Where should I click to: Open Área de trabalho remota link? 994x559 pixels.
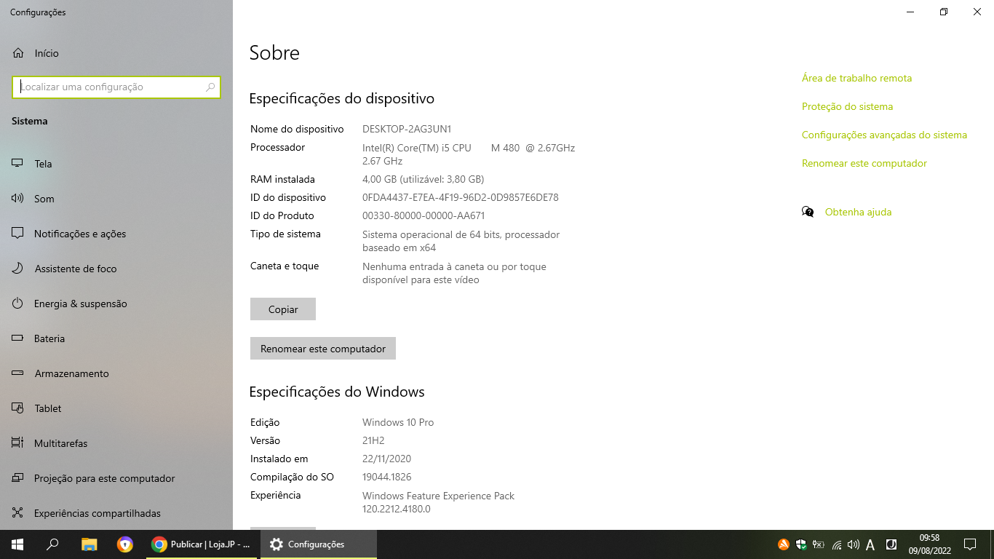856,78
